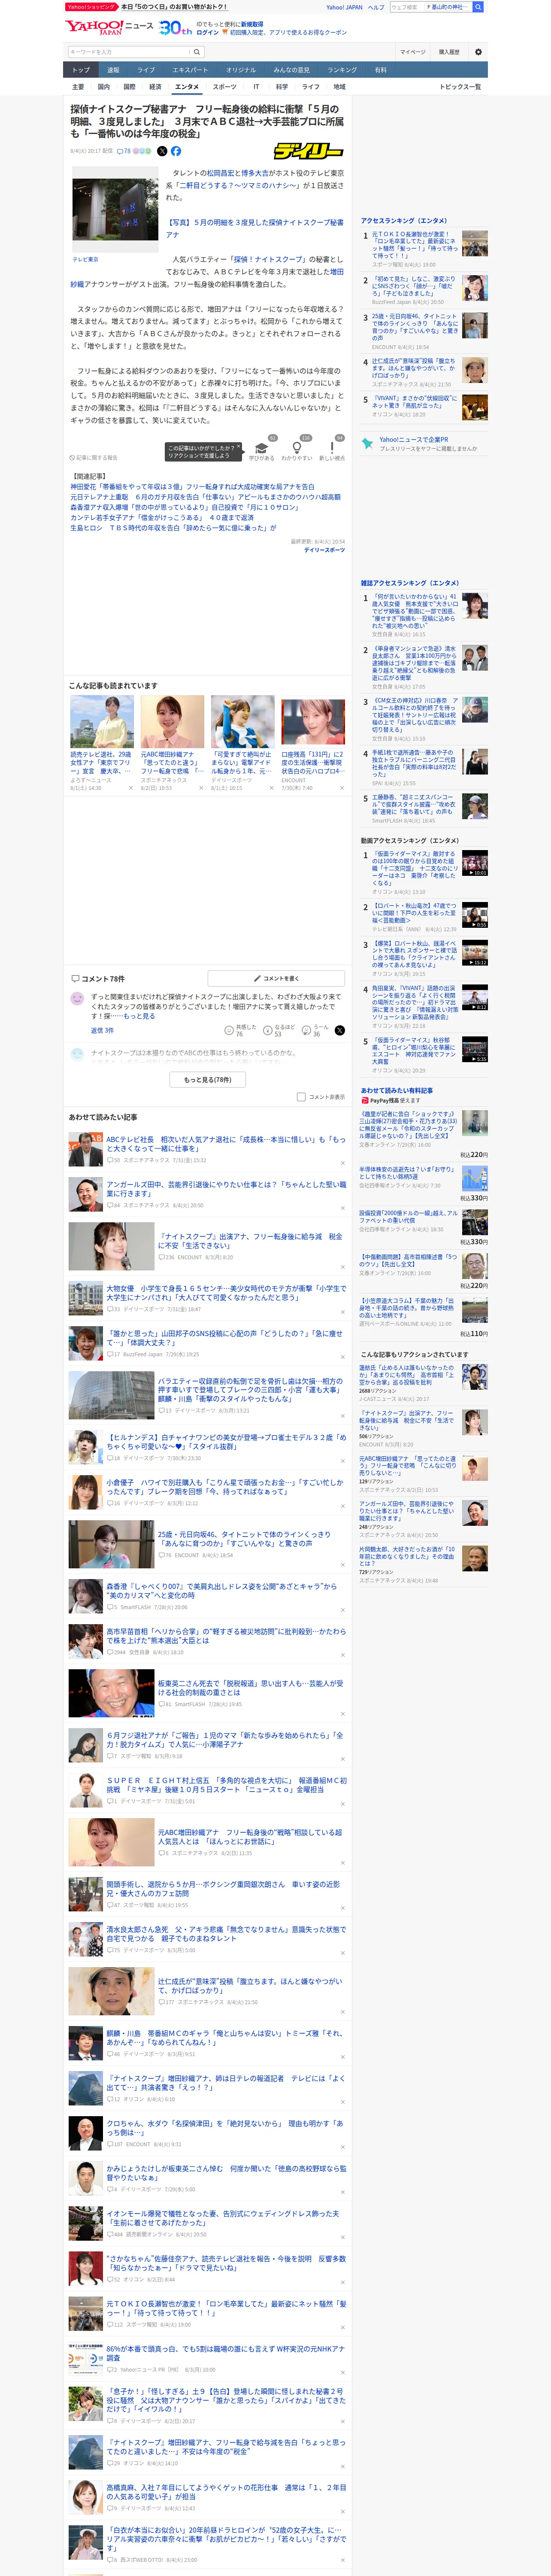Toggle the コメント非表示 checkbox

pyautogui.click(x=301, y=1097)
